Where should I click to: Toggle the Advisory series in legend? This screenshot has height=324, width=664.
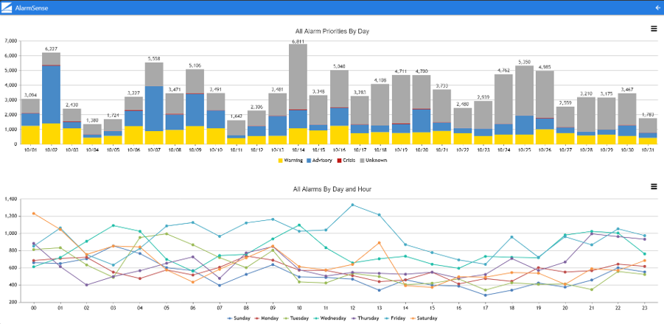[319, 161]
